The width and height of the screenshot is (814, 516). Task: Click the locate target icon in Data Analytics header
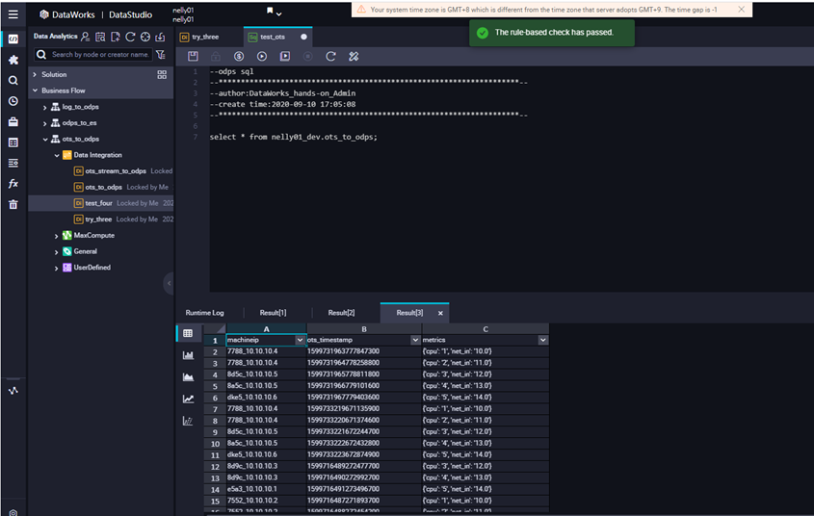coord(145,37)
